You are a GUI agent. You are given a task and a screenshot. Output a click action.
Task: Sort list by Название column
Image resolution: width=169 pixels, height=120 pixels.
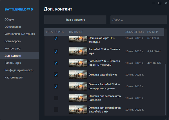coord(76,32)
